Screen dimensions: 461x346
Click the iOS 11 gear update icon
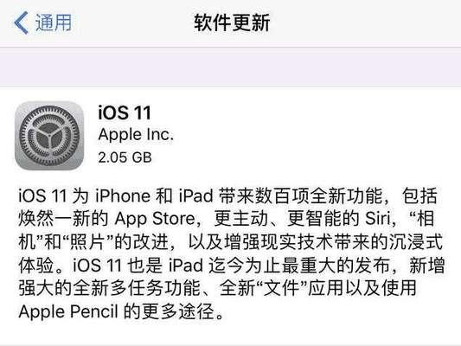click(49, 136)
